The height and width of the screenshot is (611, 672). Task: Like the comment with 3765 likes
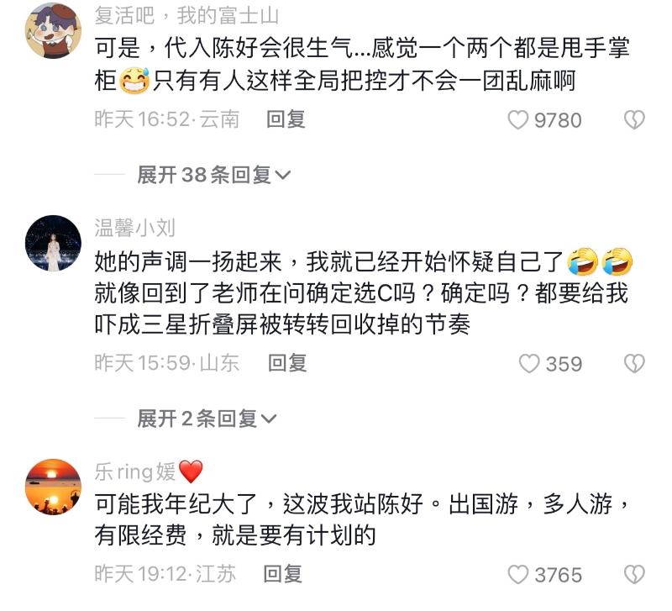(517, 575)
